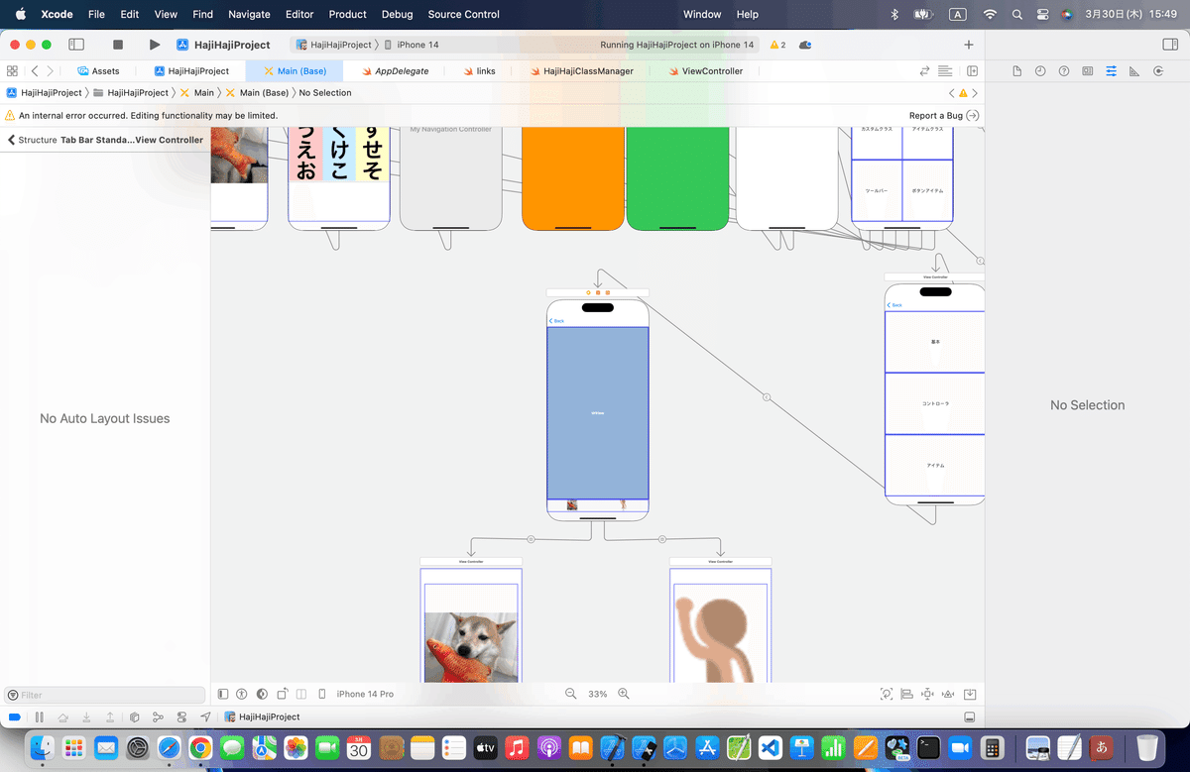
Task: Zoom out the storyboard canvas
Action: pyautogui.click(x=570, y=694)
